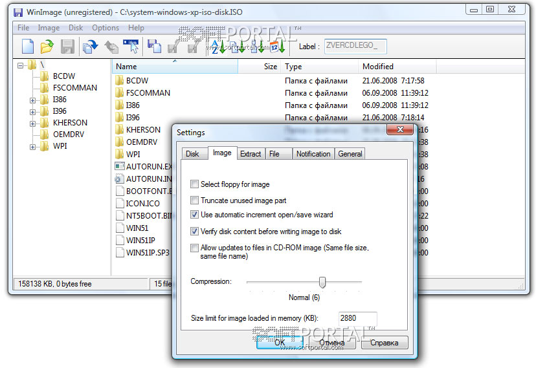Viewport: 536px width, 368px height.
Task: Select the WIN51 file name in the list
Action: [137, 228]
